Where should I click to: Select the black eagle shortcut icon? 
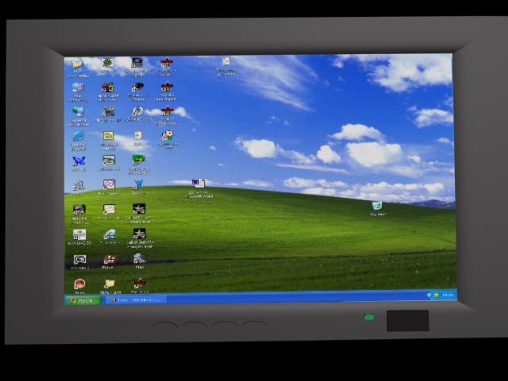tap(137, 87)
